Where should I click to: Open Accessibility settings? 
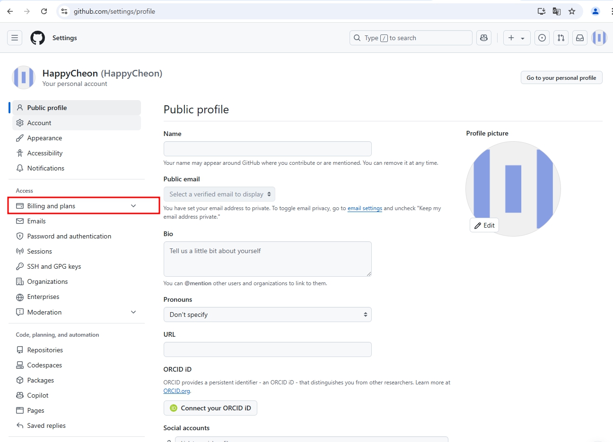[x=77, y=153]
